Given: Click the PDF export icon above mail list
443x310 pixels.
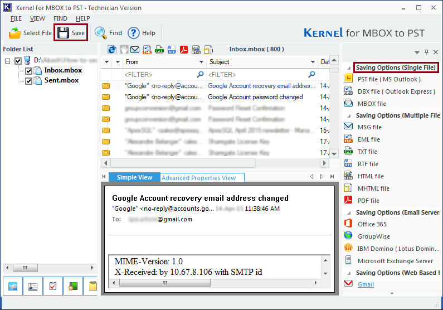Looking at the screenshot, I should coord(184,50).
